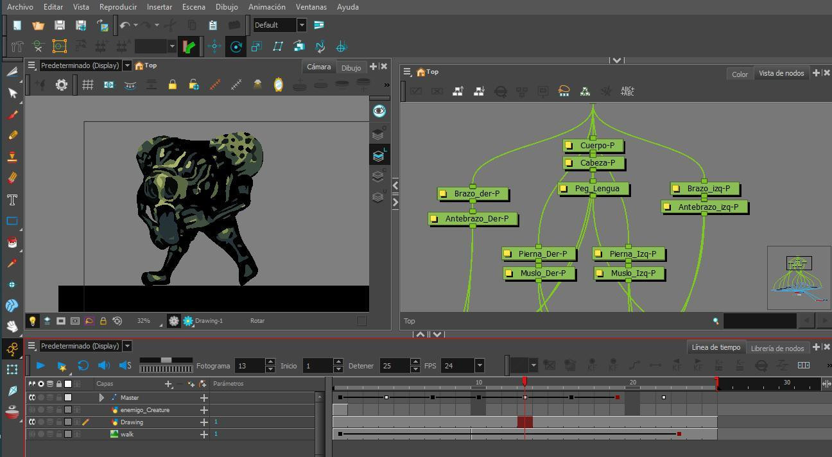Screen dimensions: 832x457
Task: Expand Master layer parameters plus
Action: 204,397
